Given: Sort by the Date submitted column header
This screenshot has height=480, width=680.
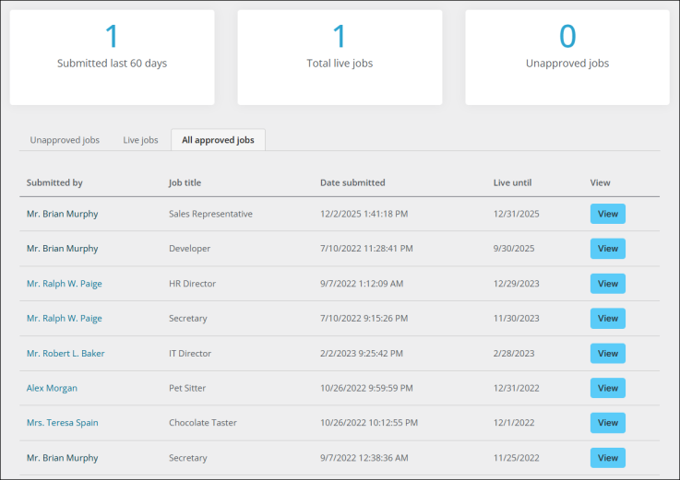Looking at the screenshot, I should pos(352,182).
